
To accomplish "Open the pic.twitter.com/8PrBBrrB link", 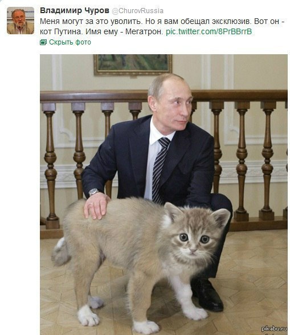I will (x=209, y=31).
